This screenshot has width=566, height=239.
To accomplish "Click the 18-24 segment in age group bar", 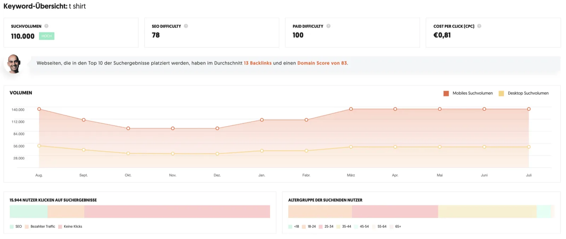I will (320, 211).
